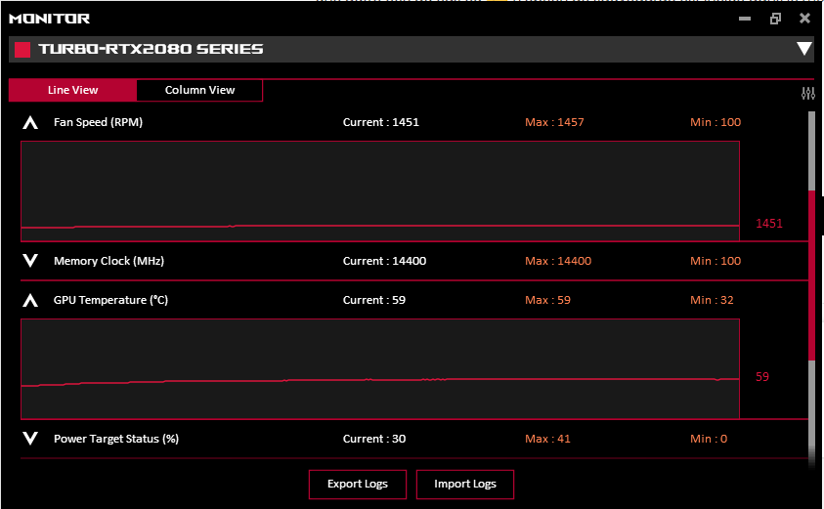Viewport: 824px width, 509px height.
Task: Collapse the Fan Speed (RPM) graph
Action: click(30, 123)
